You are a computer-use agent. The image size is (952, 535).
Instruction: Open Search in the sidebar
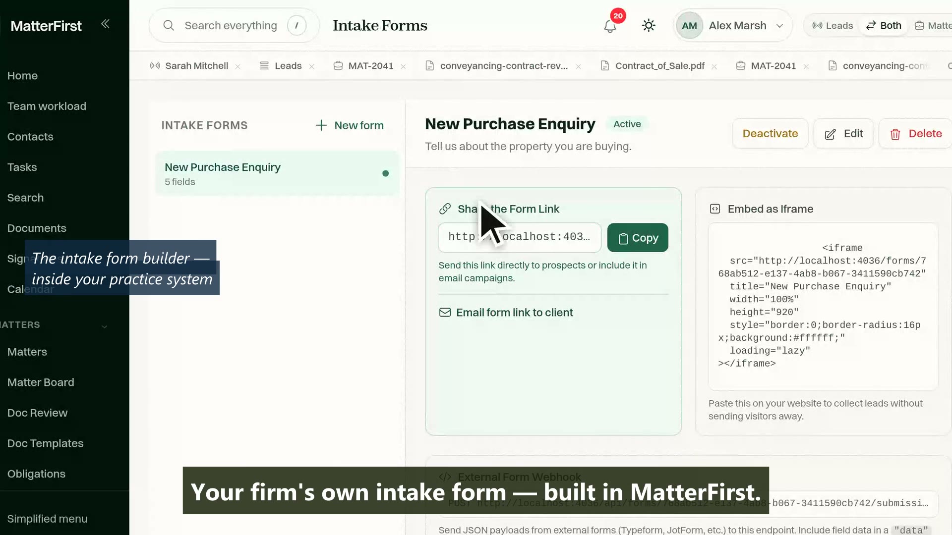(x=25, y=198)
